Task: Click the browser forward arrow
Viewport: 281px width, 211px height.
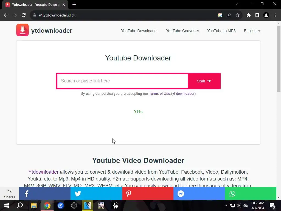Action: [x=15, y=15]
